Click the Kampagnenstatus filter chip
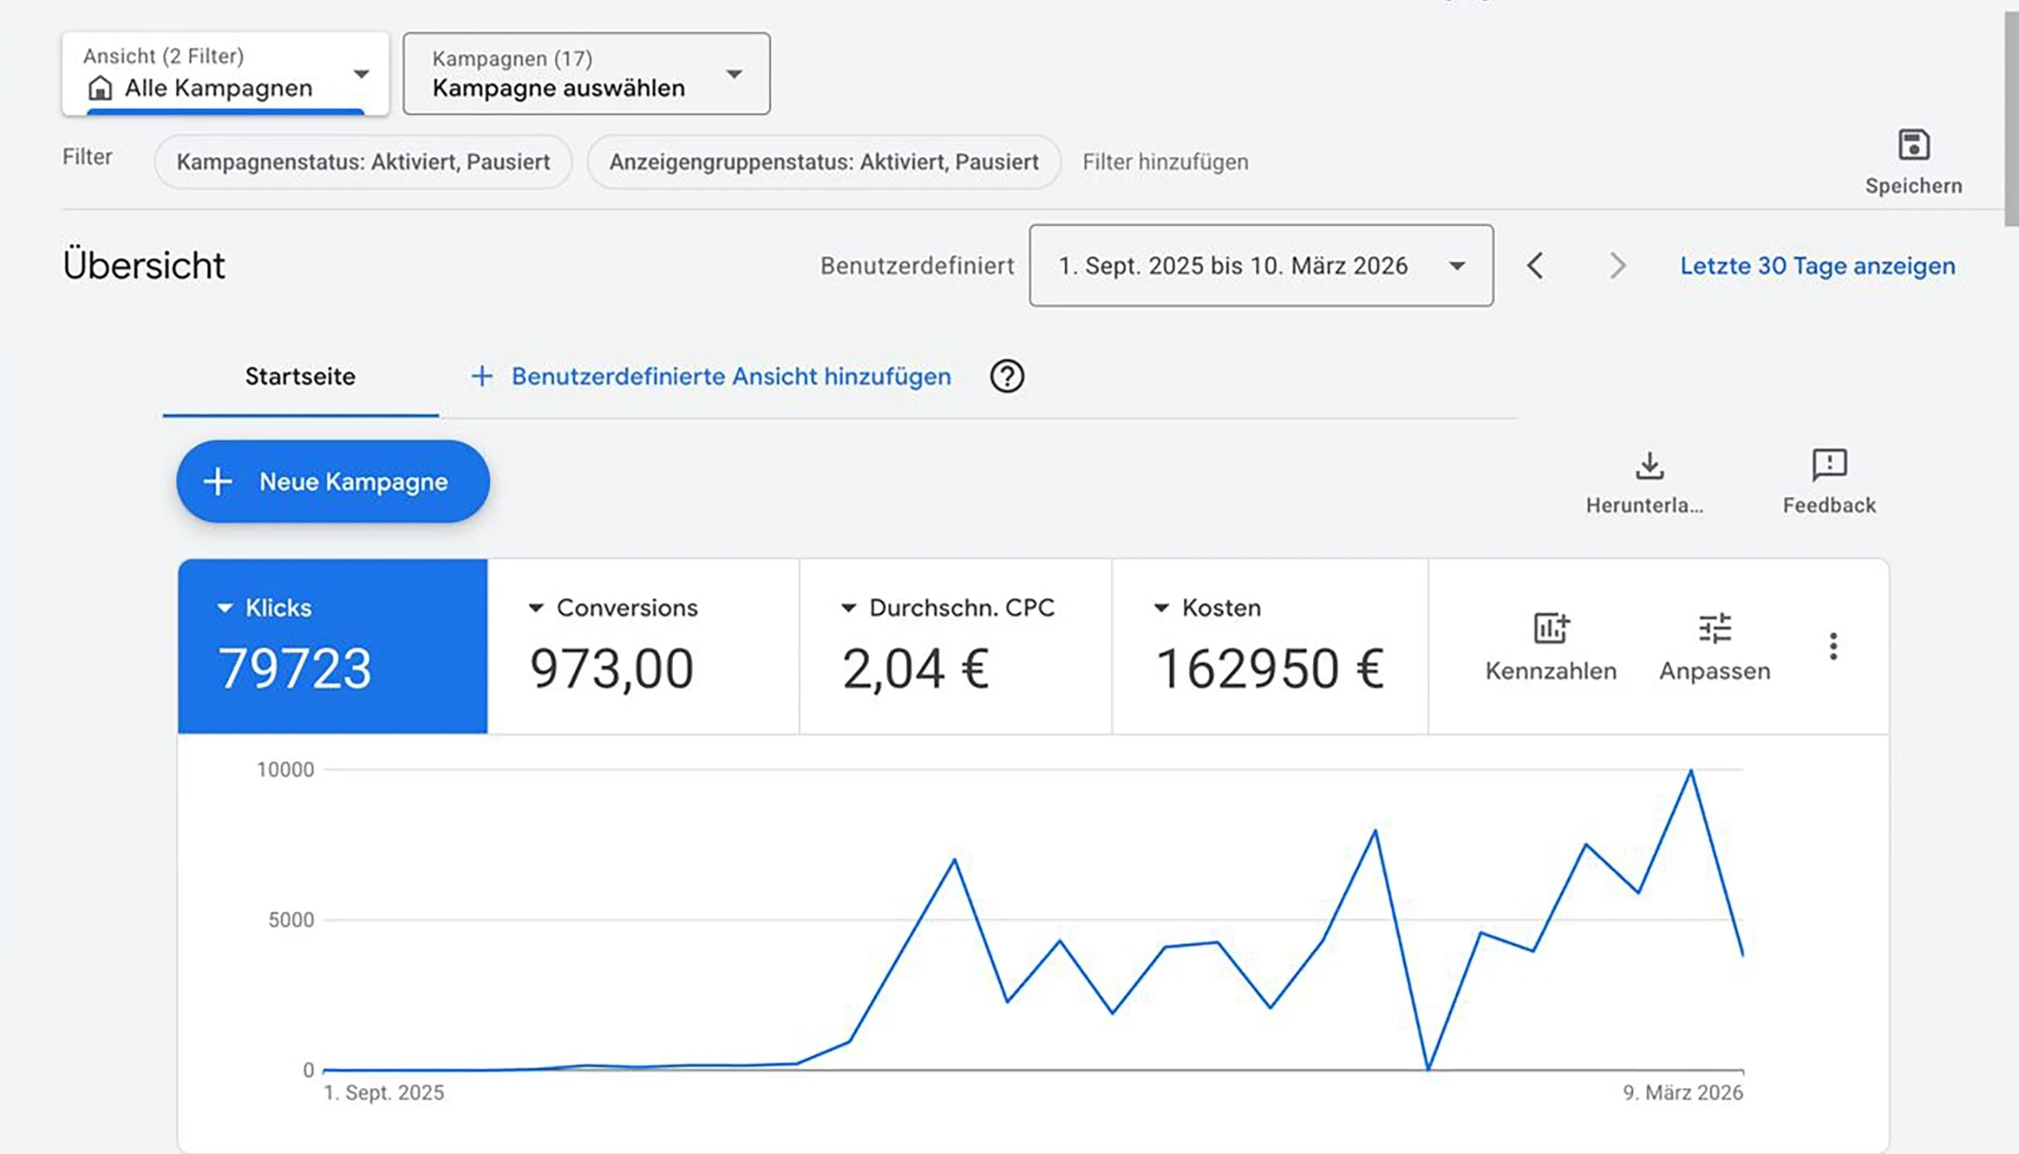Screen dimensions: 2019x1154 (363, 162)
